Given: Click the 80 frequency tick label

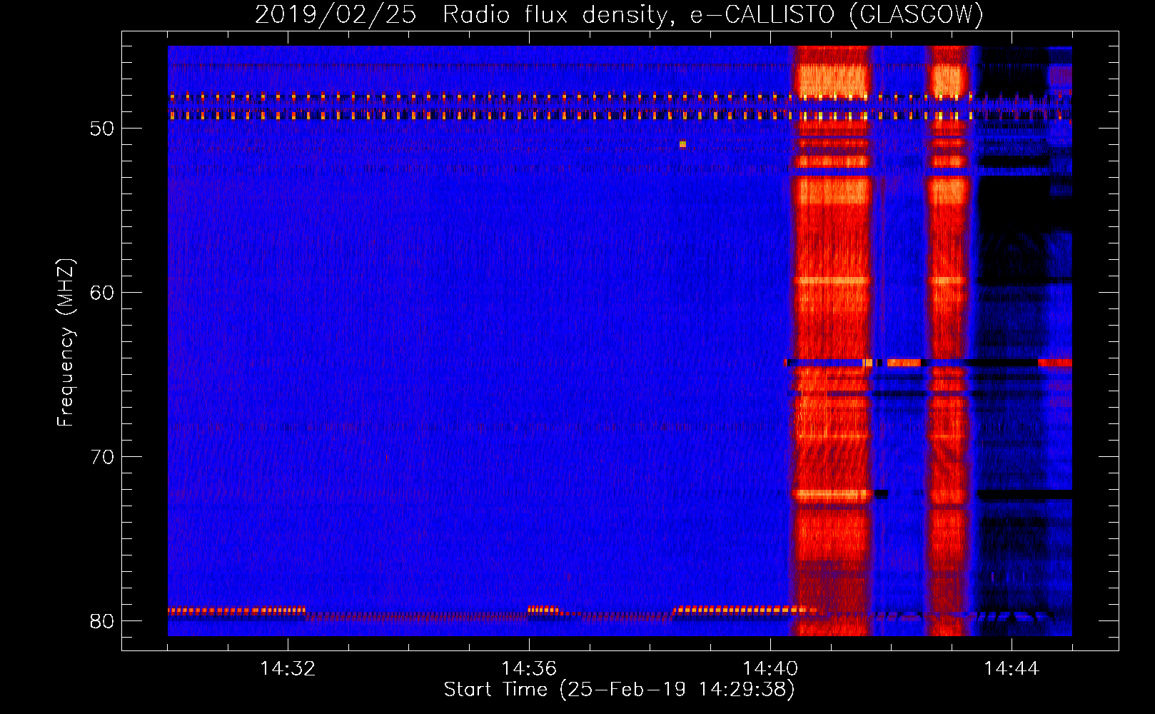Looking at the screenshot, I should tap(102, 621).
